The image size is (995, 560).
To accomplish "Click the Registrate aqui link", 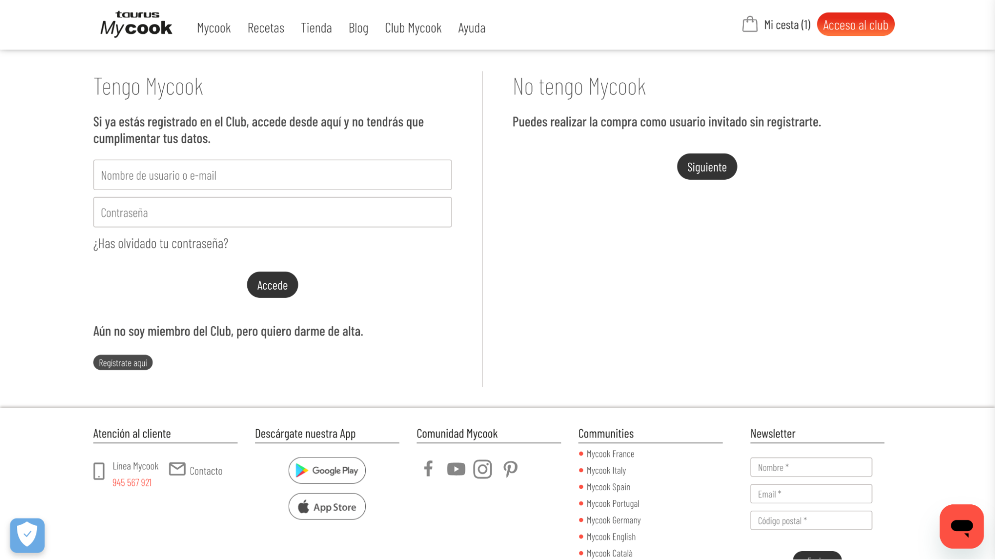I will (123, 362).
